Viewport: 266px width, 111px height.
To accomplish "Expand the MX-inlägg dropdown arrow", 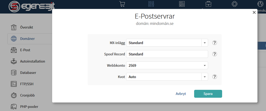I will pos(205,43).
